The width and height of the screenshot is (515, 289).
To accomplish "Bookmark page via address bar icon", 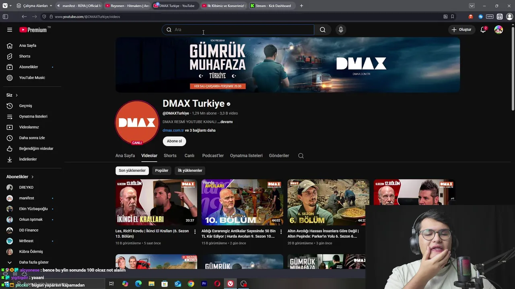I will [453, 16].
